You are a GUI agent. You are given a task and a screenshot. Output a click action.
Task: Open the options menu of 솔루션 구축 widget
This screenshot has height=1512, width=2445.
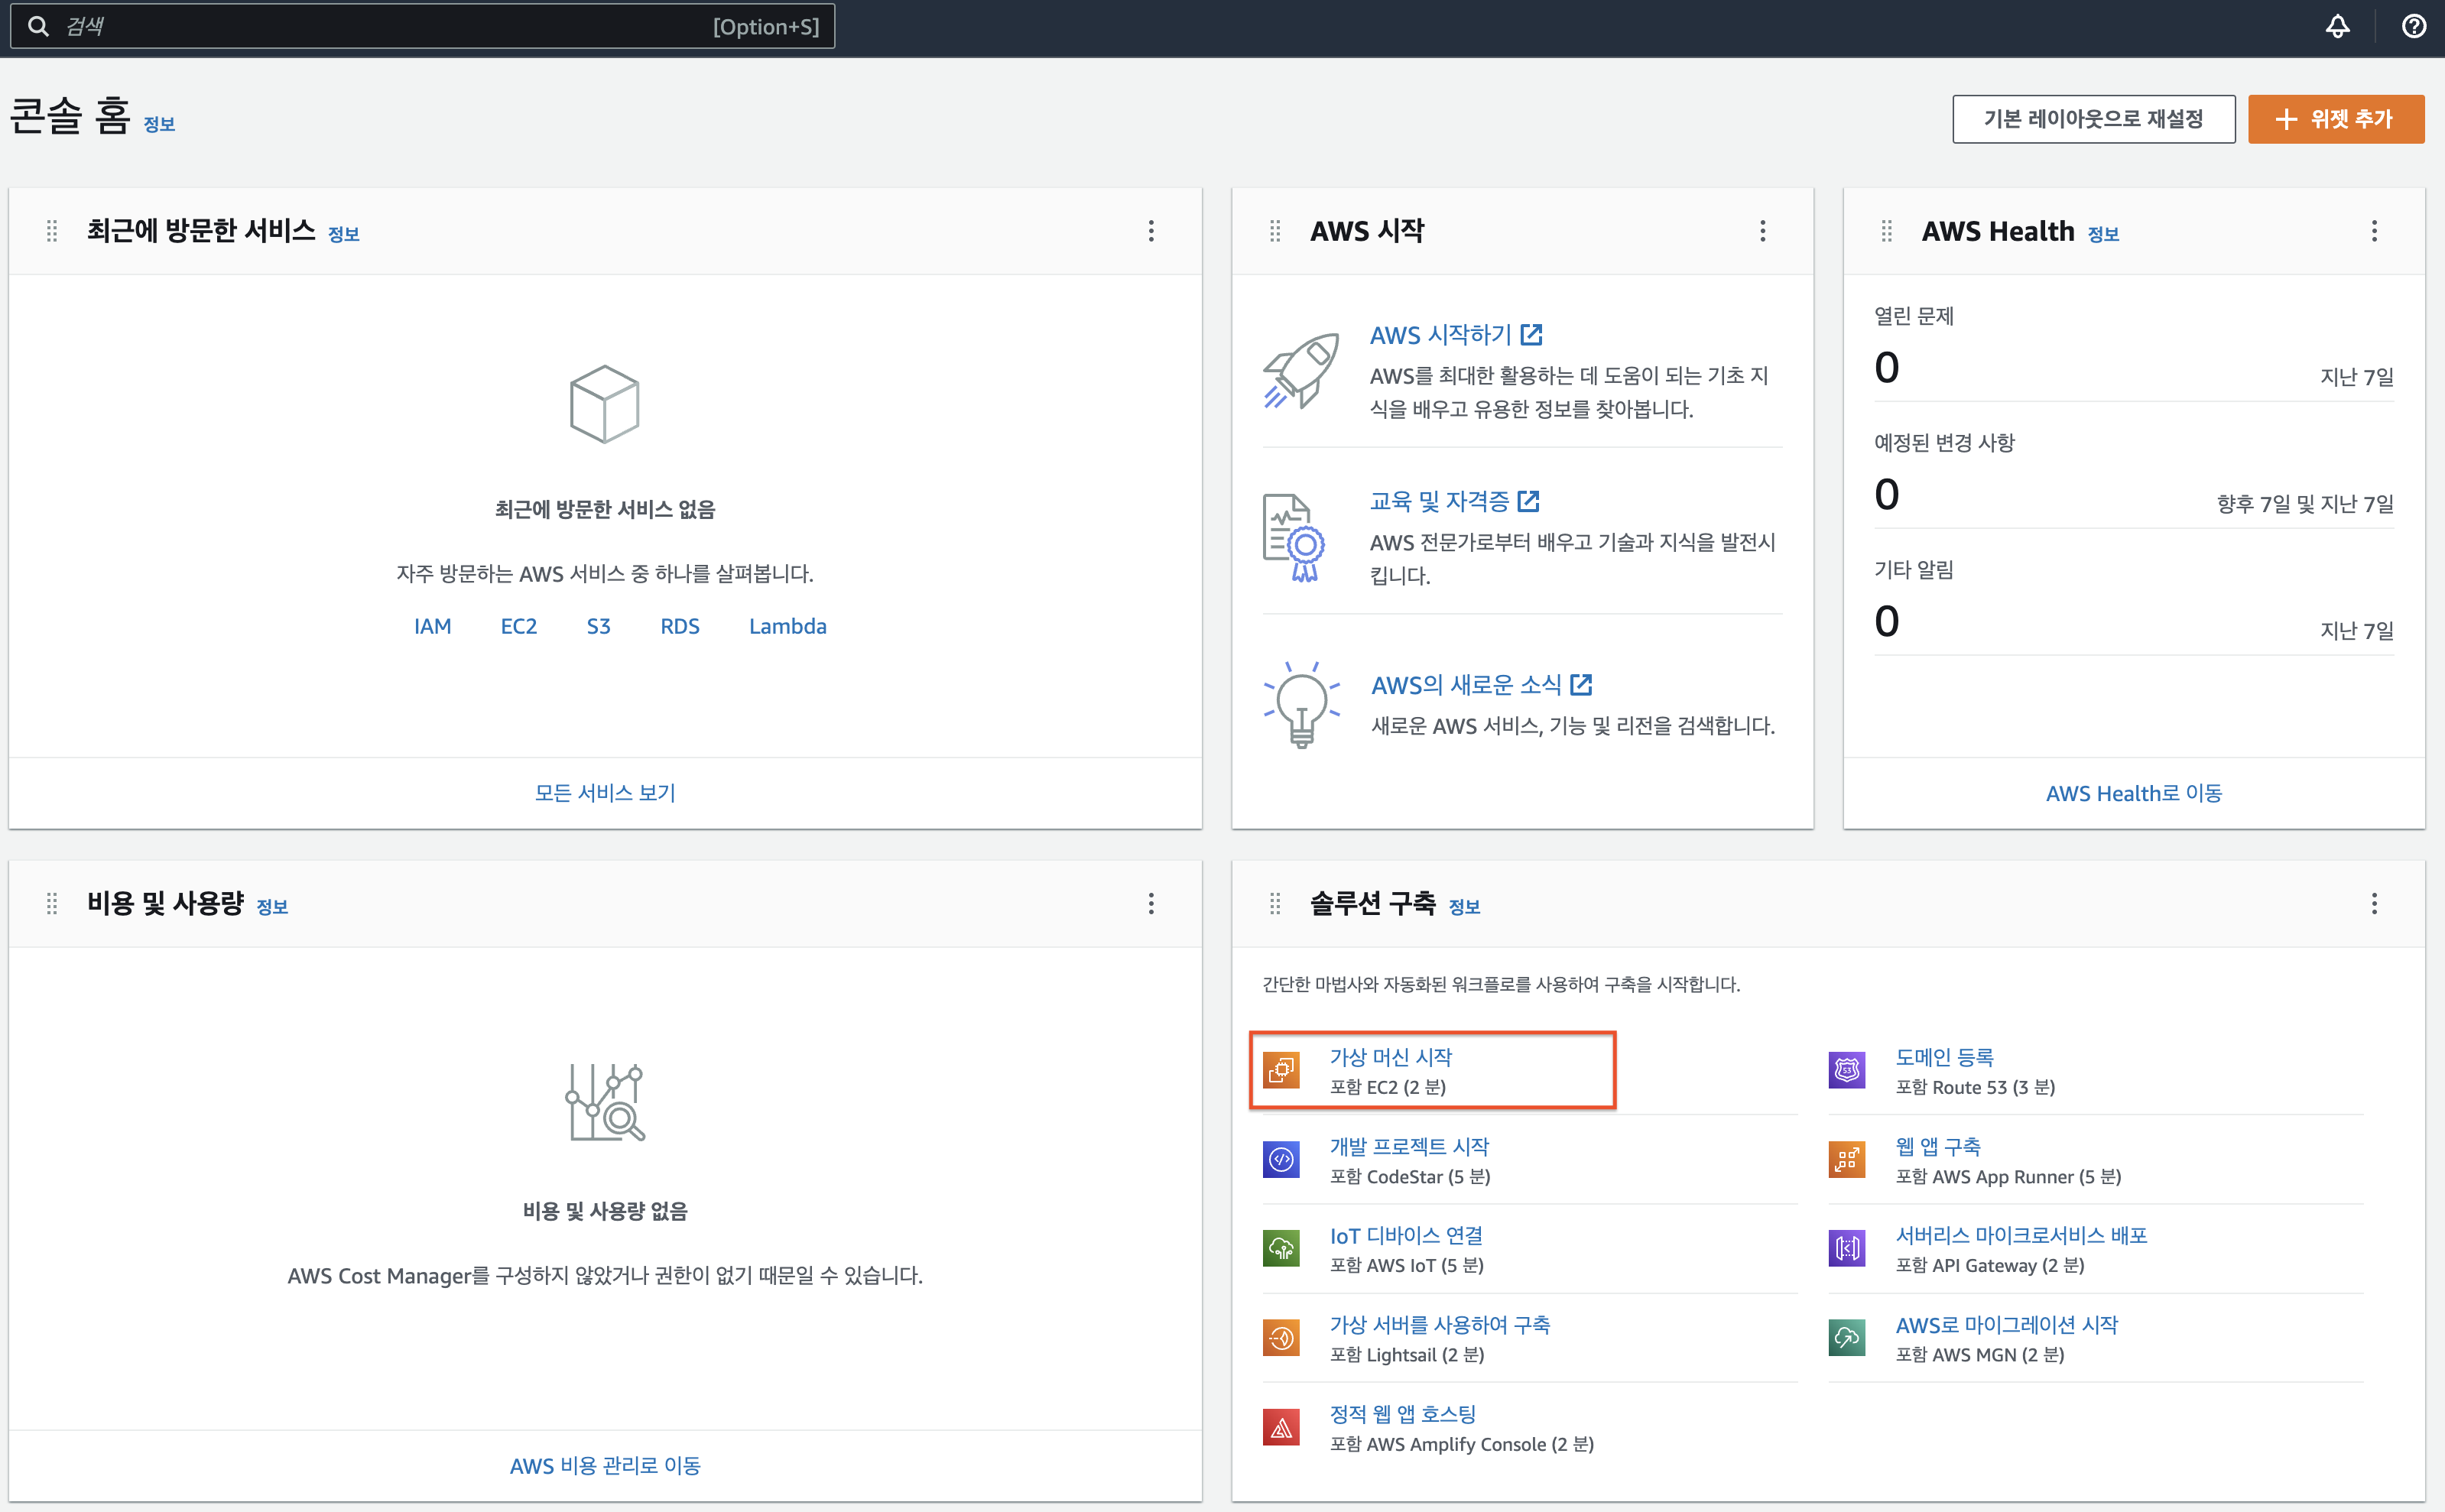click(2374, 904)
